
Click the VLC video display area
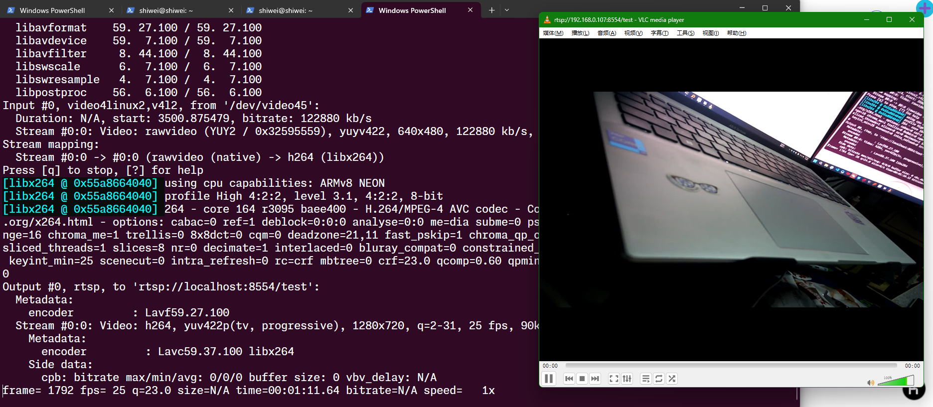pos(731,199)
